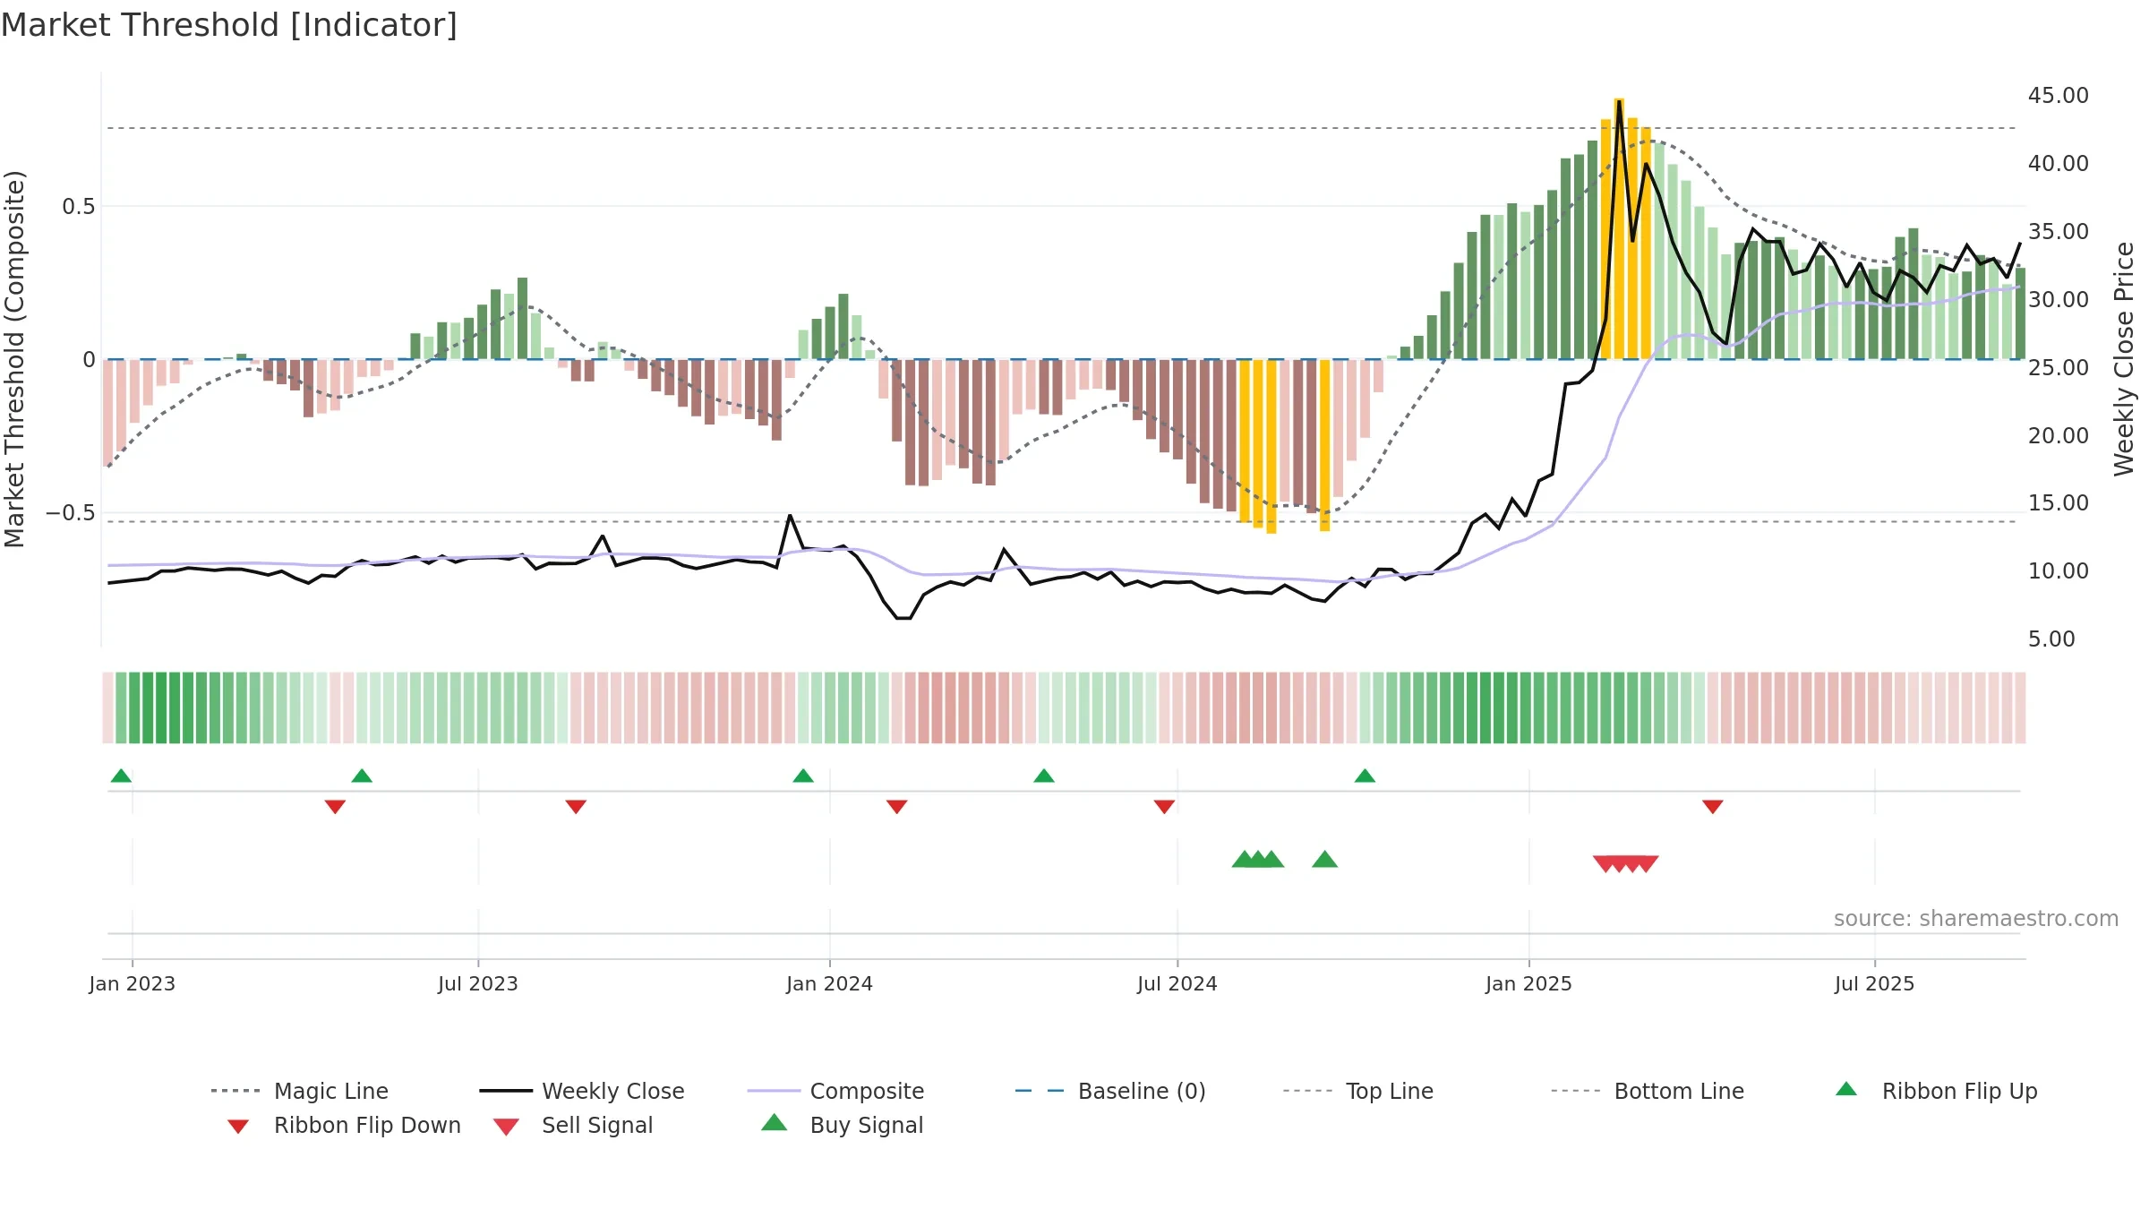Toggle the Ribbon Flip Down legend entry
Image resolution: width=2149 pixels, height=1209 pixels.
point(344,1125)
